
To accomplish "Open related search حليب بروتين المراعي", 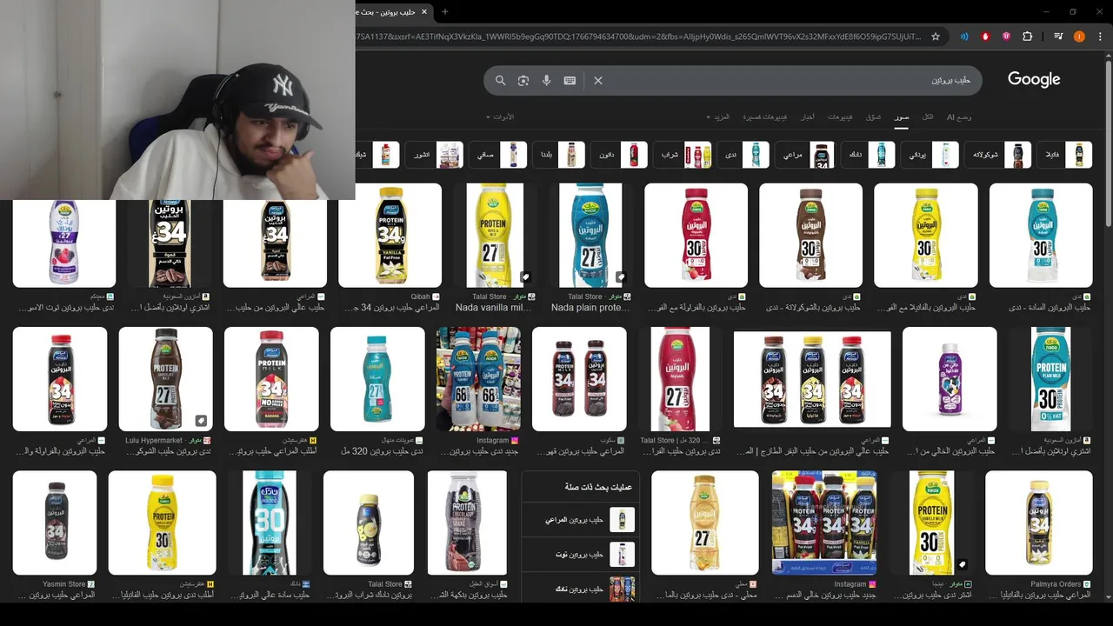I will tap(579, 520).
